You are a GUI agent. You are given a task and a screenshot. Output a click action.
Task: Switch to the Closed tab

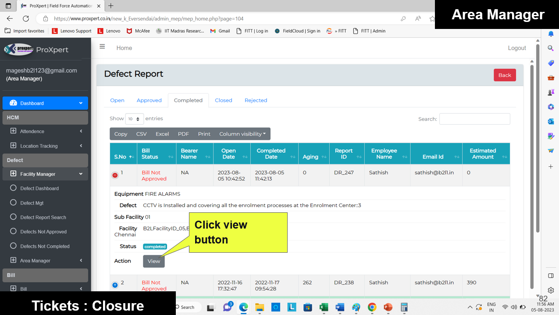223,100
